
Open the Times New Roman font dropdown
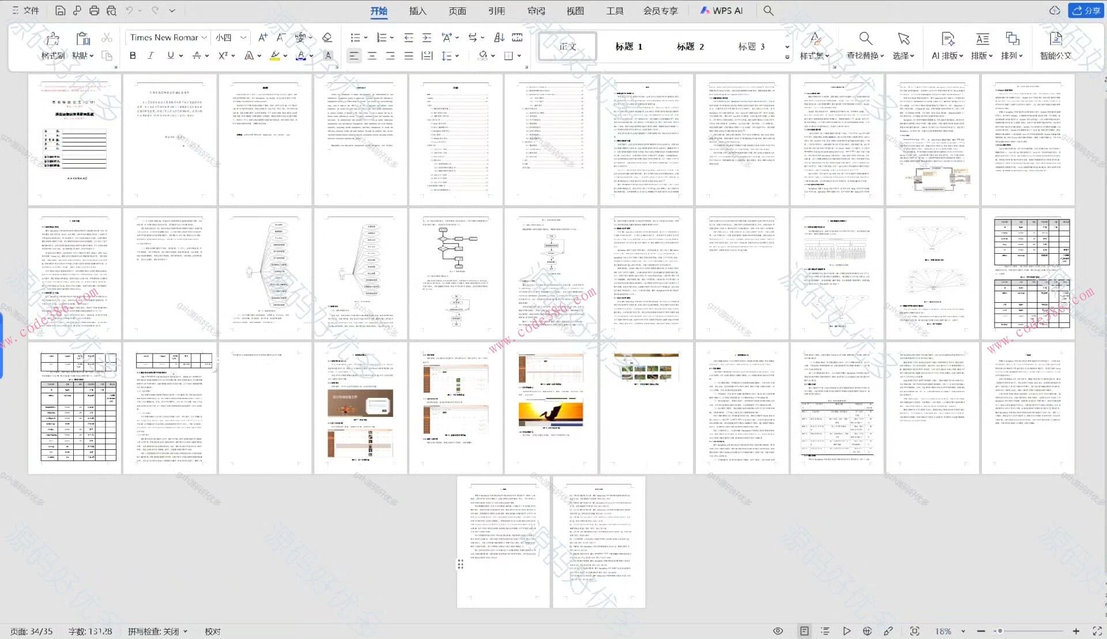pyautogui.click(x=204, y=37)
